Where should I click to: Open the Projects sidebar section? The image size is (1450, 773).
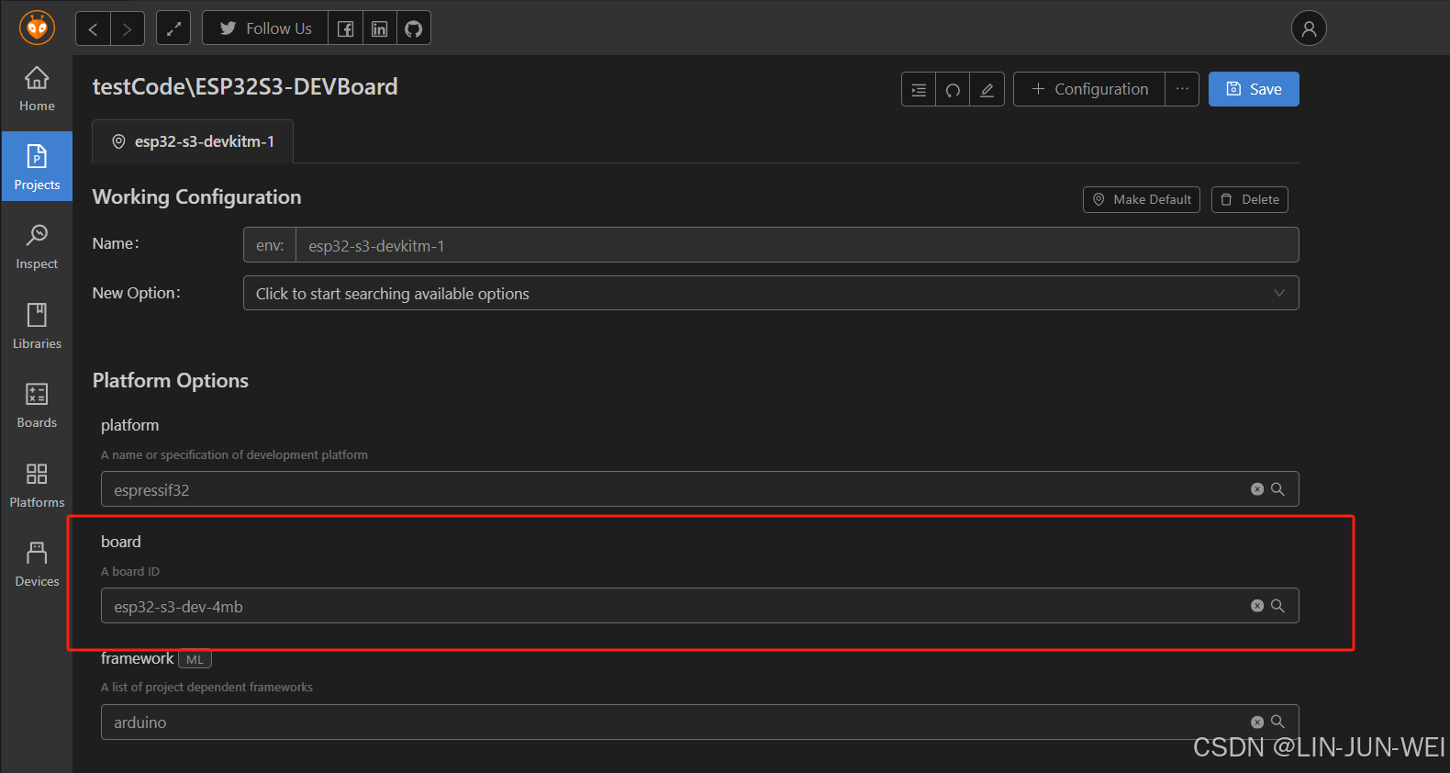(x=37, y=166)
